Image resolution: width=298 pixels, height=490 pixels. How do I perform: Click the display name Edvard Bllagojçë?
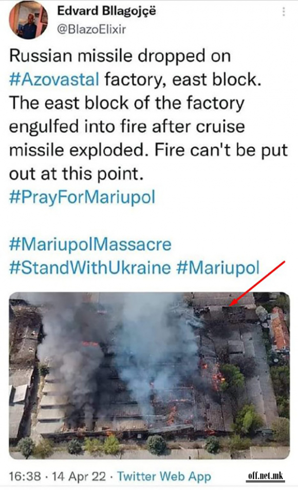point(106,11)
